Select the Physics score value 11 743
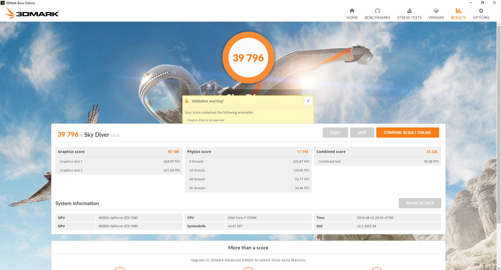 [302, 152]
